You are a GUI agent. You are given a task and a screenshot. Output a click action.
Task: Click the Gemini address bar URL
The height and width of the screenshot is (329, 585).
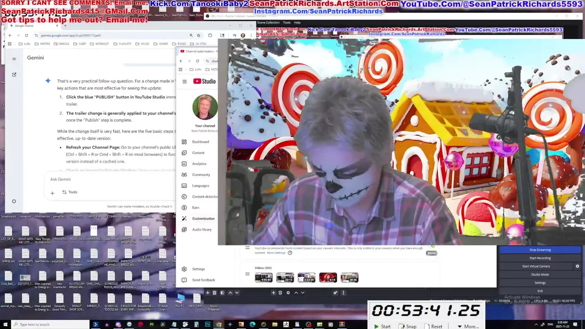coord(71,35)
